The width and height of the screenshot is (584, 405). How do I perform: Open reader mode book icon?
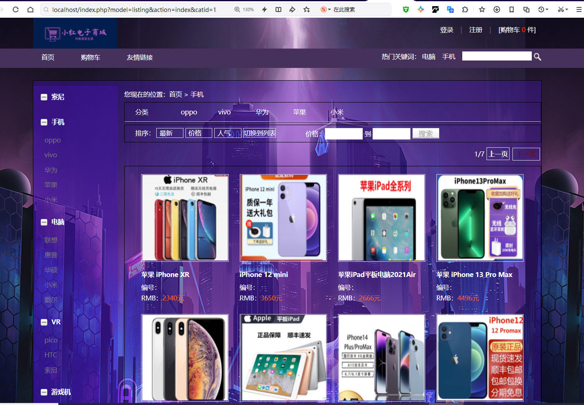click(x=278, y=9)
